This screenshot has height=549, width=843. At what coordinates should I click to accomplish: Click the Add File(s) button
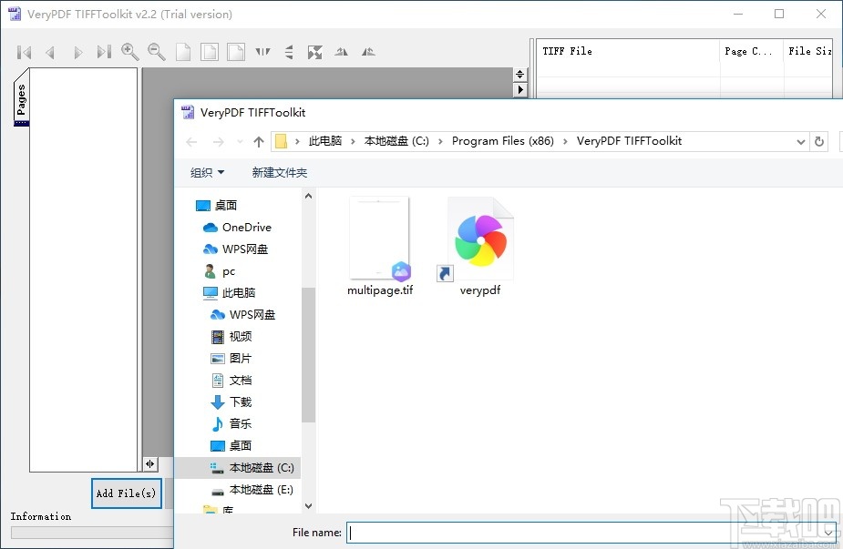126,493
